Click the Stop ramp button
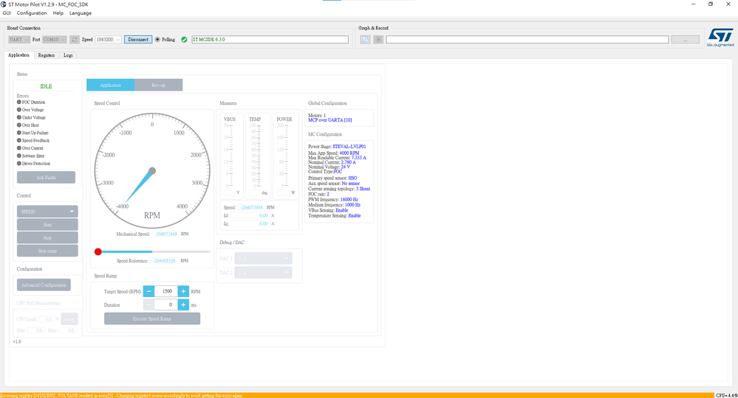The height and width of the screenshot is (398, 738). [47, 251]
